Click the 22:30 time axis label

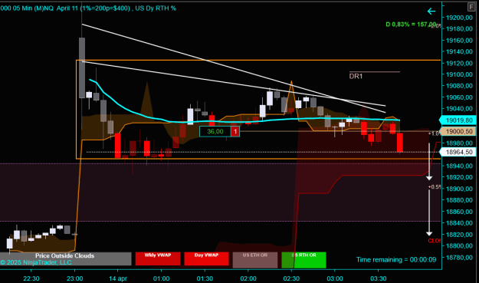click(31, 278)
